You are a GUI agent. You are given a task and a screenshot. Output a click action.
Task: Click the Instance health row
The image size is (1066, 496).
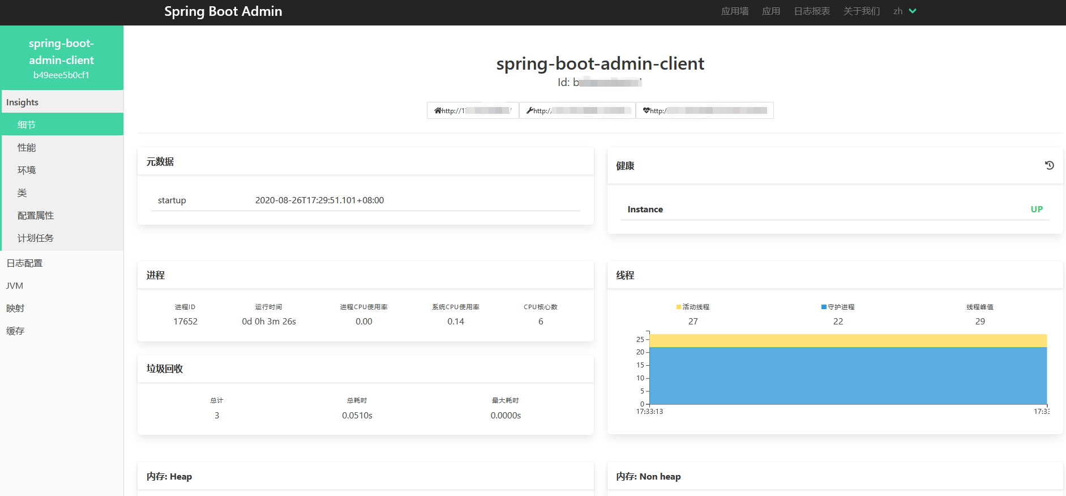[x=835, y=209]
